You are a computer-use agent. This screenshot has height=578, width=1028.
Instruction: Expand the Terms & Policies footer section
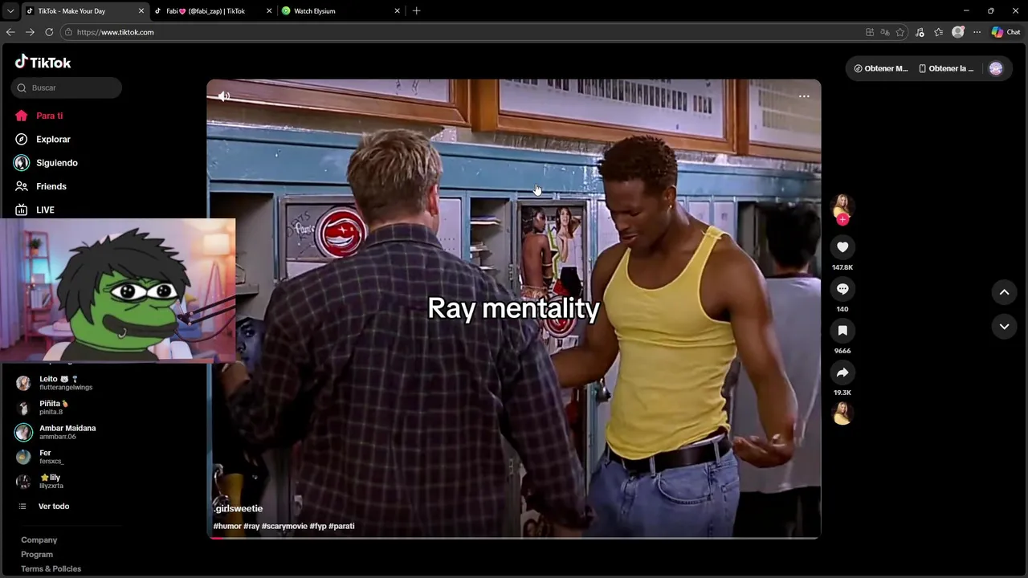[51, 569]
